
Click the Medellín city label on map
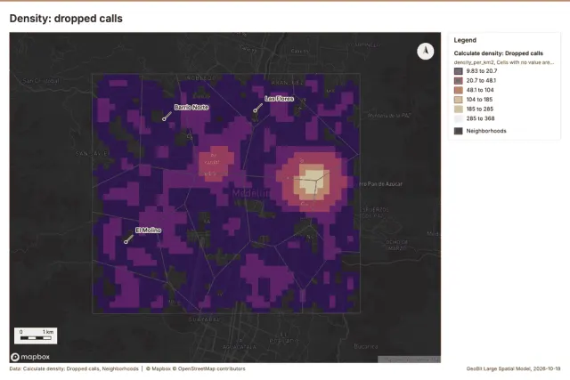250,193
